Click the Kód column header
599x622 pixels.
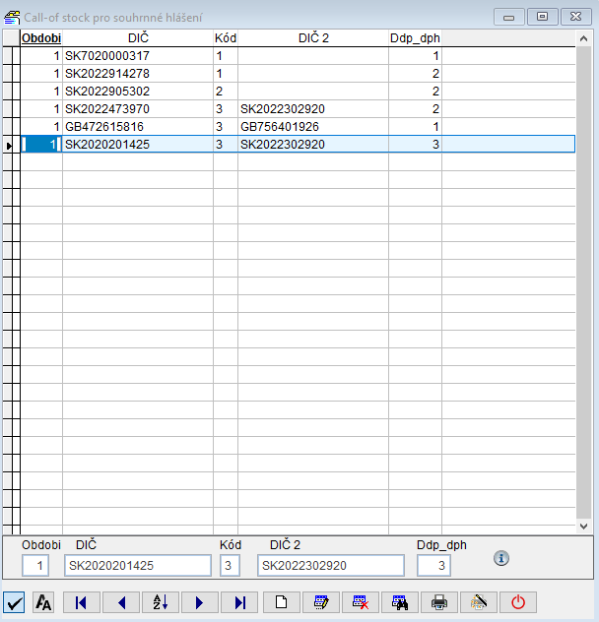pos(226,38)
